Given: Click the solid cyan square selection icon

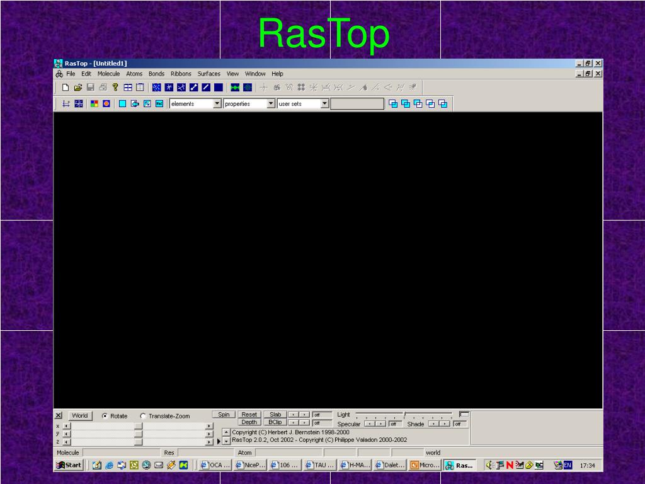Looking at the screenshot, I should [x=122, y=104].
